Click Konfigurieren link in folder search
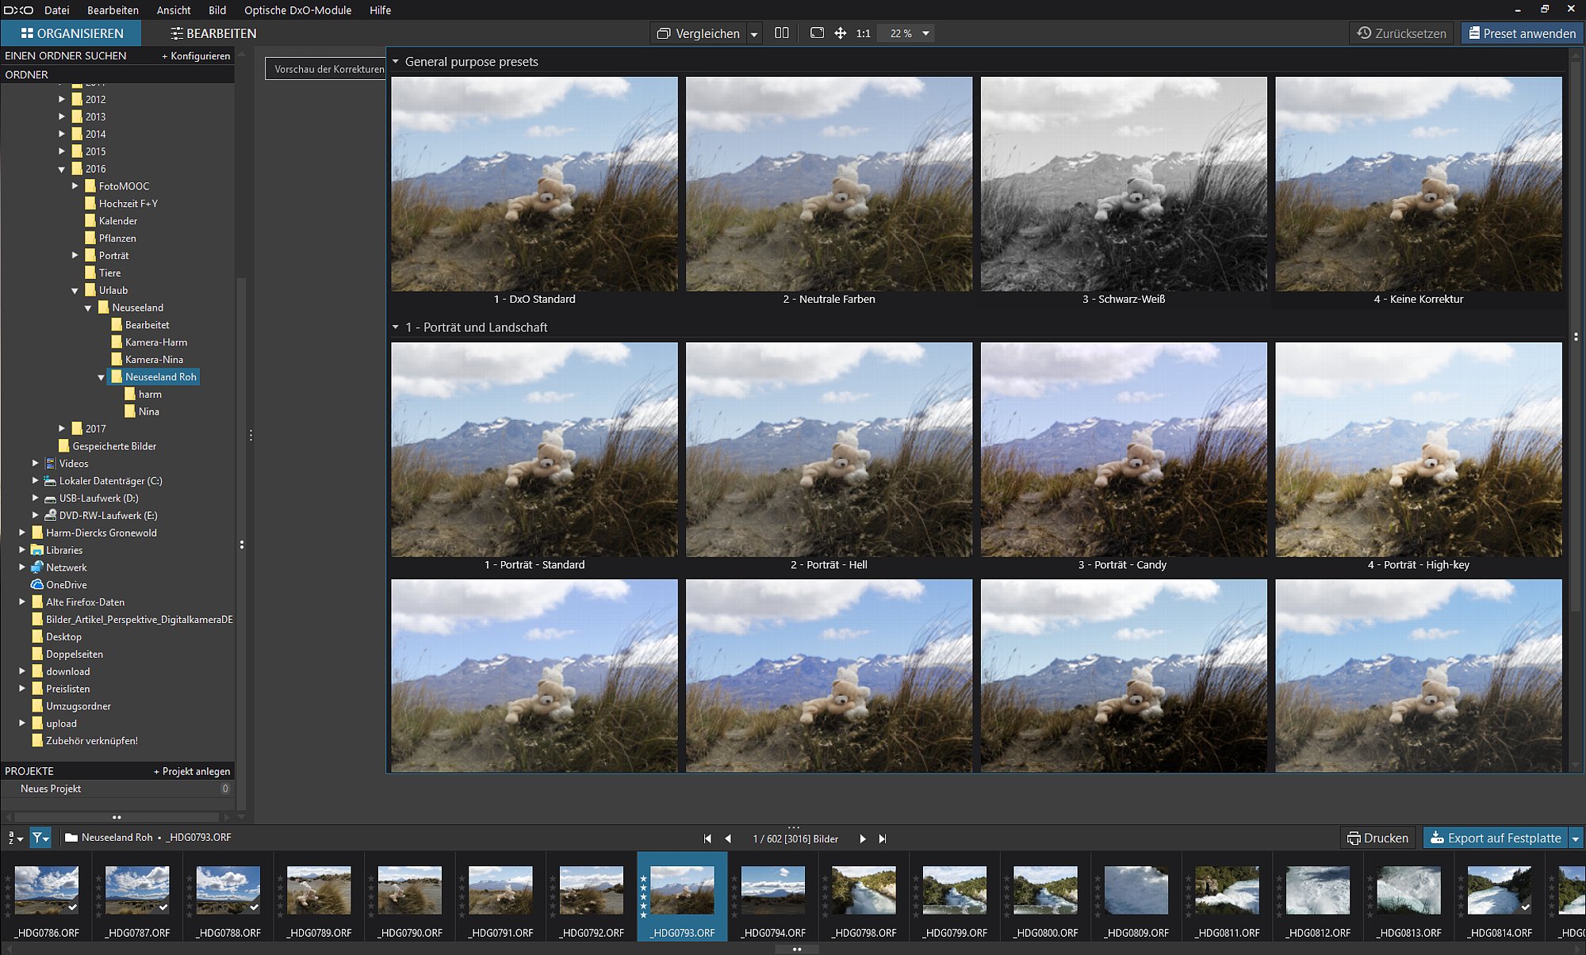 [196, 56]
